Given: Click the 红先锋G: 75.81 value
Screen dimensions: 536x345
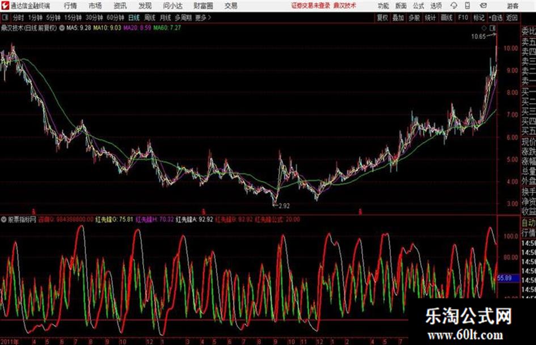Looking at the screenshot, I should (x=114, y=219).
